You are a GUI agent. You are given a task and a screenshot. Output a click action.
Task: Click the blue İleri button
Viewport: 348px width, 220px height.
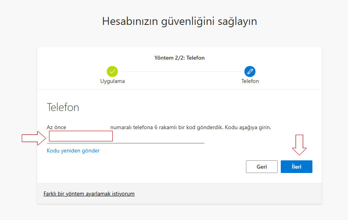coord(296,167)
